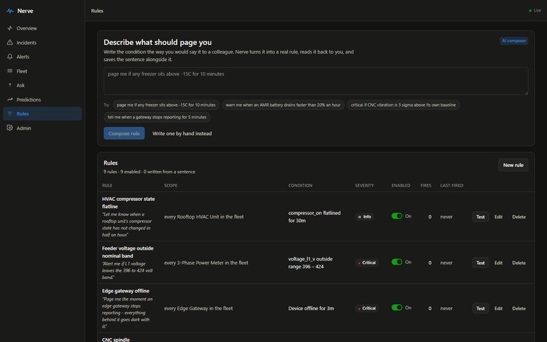Select the AMR battery drains suggestion chip
547x342 pixels.
pyautogui.click(x=283, y=105)
